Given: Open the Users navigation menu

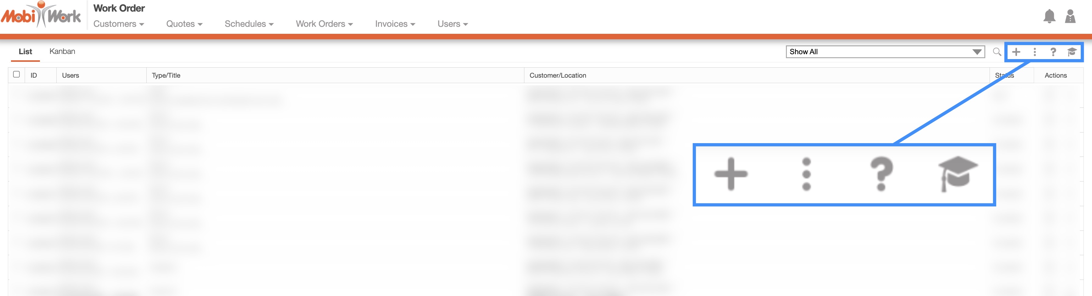Looking at the screenshot, I should pos(452,24).
